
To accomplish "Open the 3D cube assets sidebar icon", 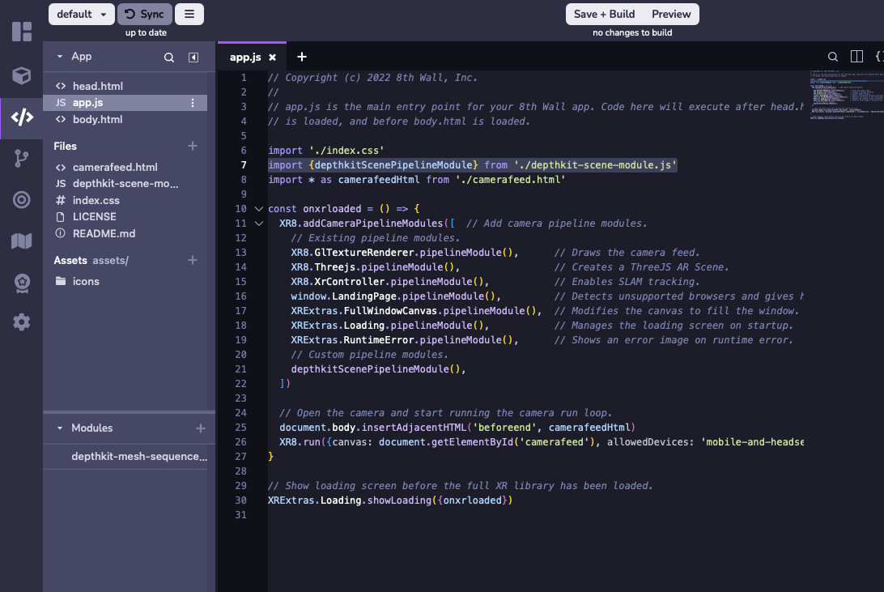I will tap(22, 75).
